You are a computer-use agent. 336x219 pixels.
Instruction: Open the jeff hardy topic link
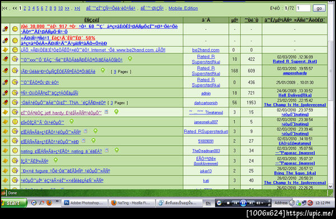(x=61, y=113)
